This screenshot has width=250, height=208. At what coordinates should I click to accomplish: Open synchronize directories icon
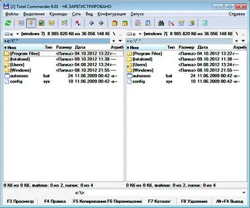coord(181,23)
